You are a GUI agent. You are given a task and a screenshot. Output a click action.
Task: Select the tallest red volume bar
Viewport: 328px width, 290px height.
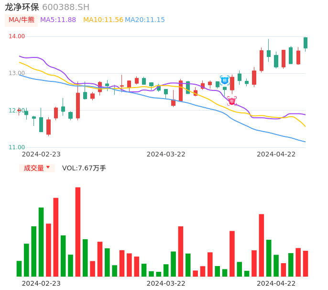pos(78,232)
